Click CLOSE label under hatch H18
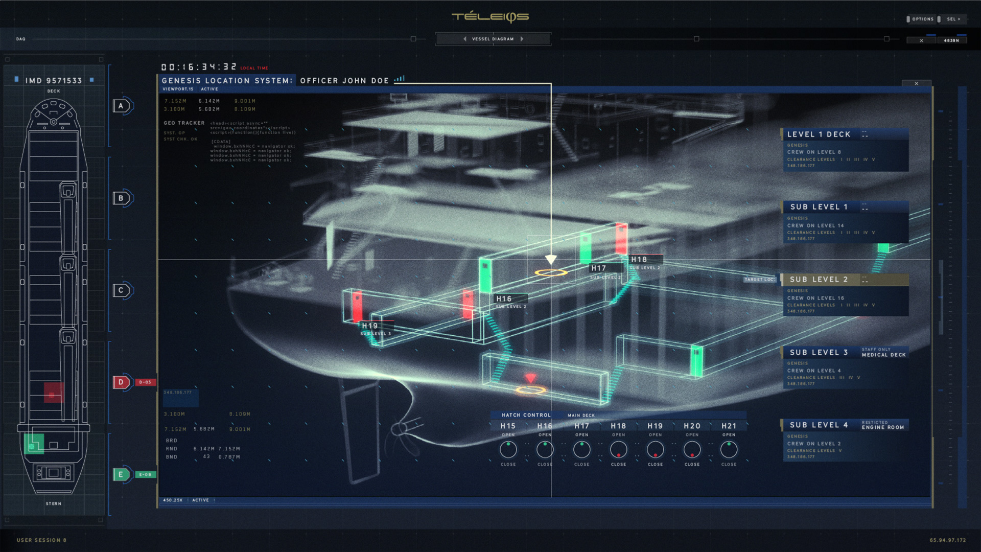The height and width of the screenshot is (552, 981). 619,465
